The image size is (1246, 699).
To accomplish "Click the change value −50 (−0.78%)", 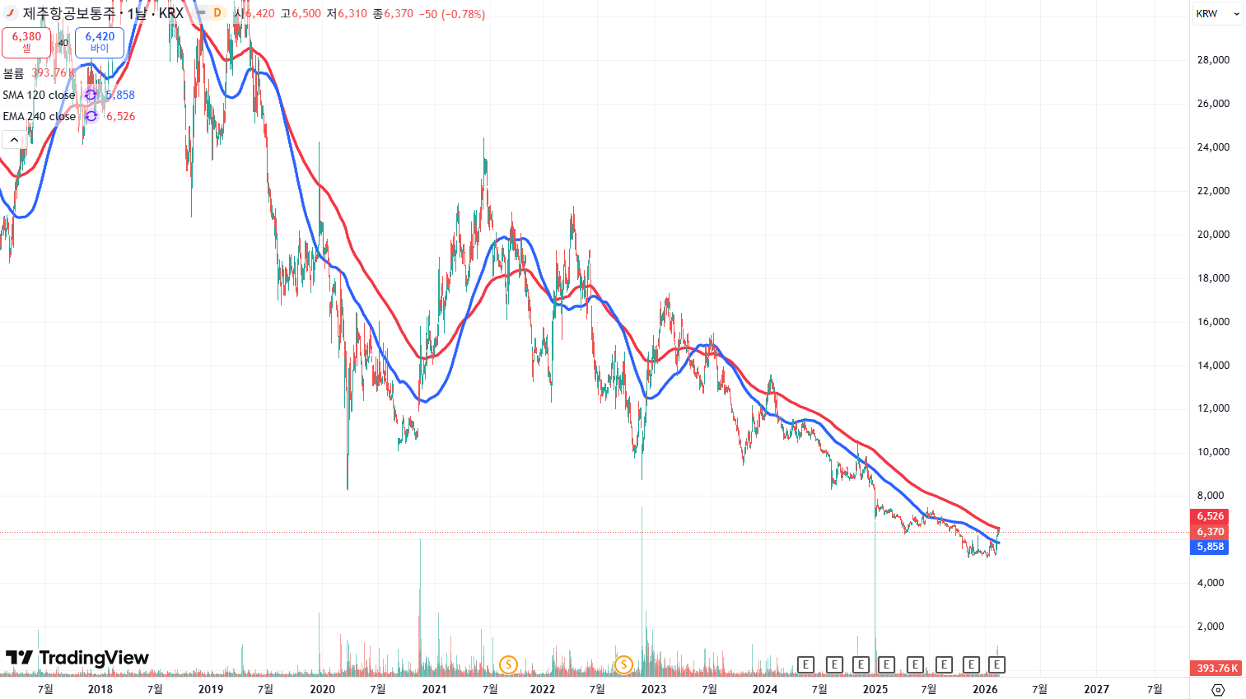I will coord(452,14).
